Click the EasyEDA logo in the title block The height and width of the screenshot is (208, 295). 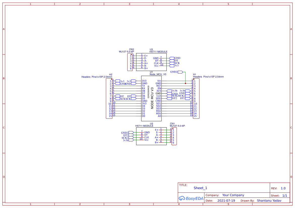pyautogui.click(x=191, y=198)
